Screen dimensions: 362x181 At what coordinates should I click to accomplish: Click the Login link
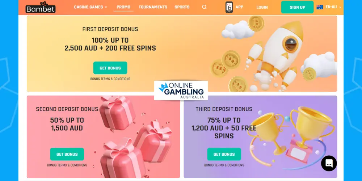[x=262, y=7]
